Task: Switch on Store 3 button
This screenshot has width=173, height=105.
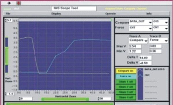Action: pyautogui.click(x=126, y=92)
